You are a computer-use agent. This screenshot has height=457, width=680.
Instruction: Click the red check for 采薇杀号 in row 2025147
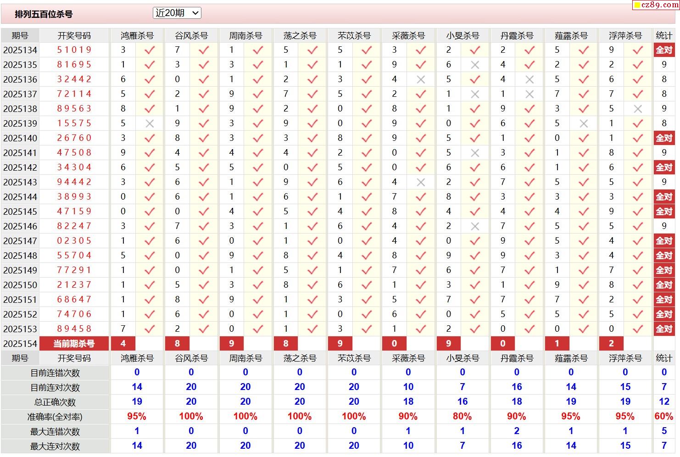point(421,241)
